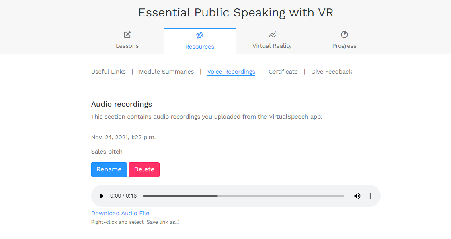This screenshot has height=239, width=451.
Task: Rename the Sales pitch recording
Action: (109, 170)
